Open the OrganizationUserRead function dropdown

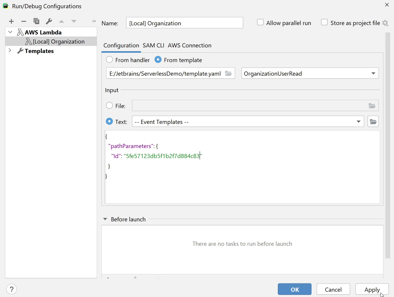click(310, 74)
